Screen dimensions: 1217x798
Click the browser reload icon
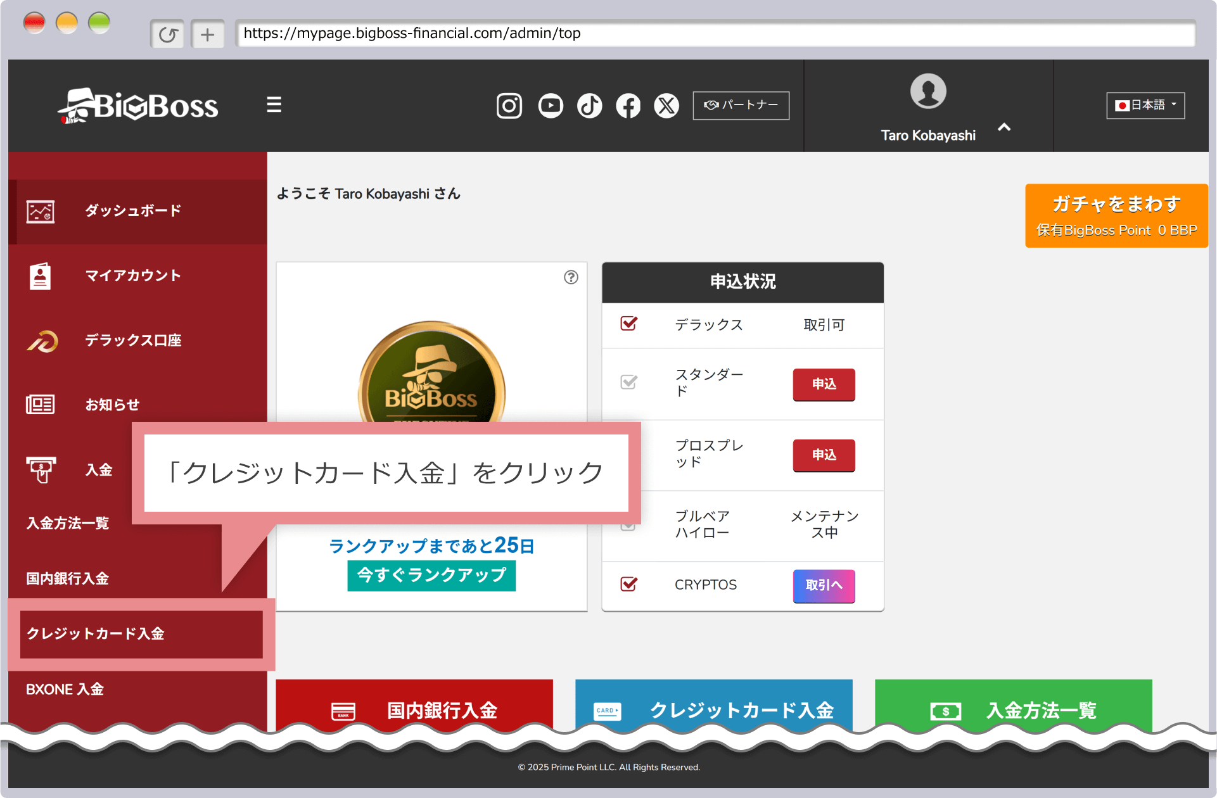[x=168, y=34]
